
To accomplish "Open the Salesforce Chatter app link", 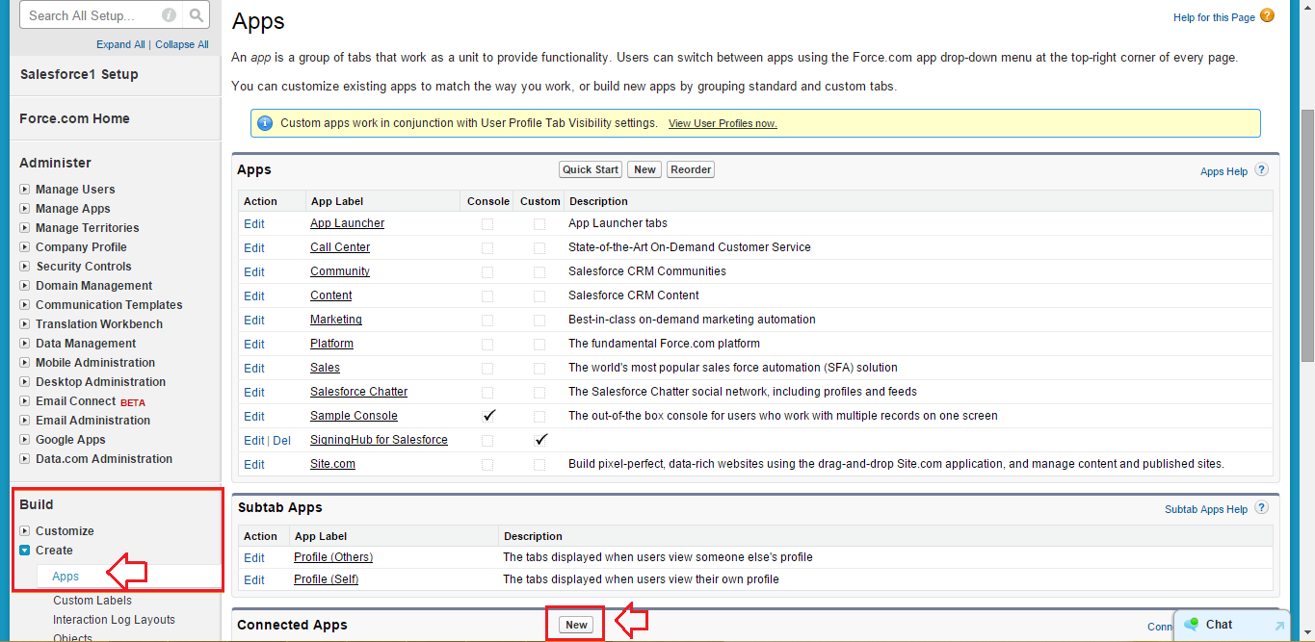I will [x=358, y=392].
